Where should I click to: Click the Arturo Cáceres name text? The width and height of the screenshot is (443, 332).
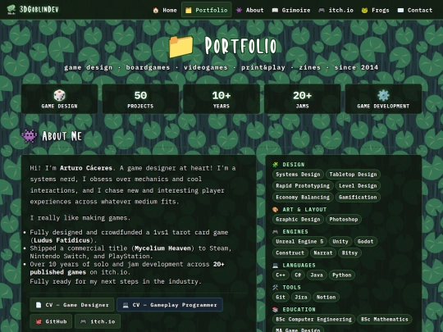tap(86, 168)
